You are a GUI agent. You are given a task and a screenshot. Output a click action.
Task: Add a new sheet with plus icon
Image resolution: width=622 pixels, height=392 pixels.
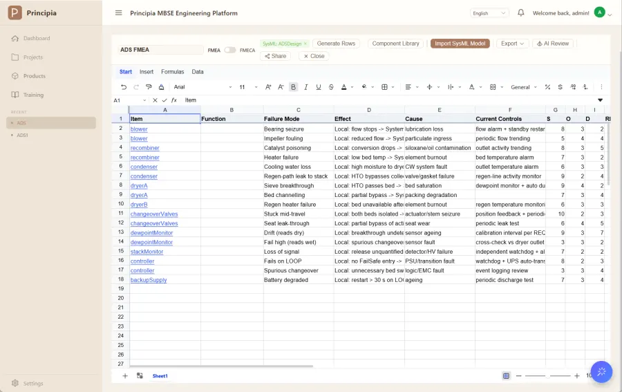tap(125, 375)
